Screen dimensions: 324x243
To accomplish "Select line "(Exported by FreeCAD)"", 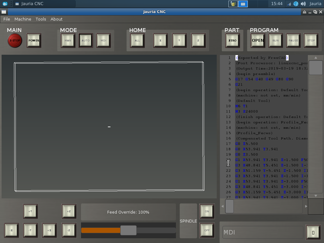I will 262,58.
